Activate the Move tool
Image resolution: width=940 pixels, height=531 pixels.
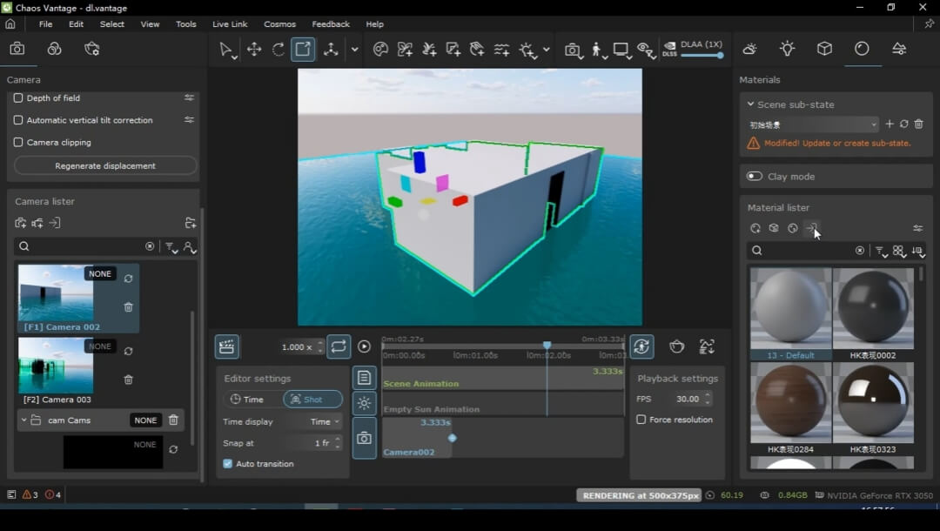[254, 49]
